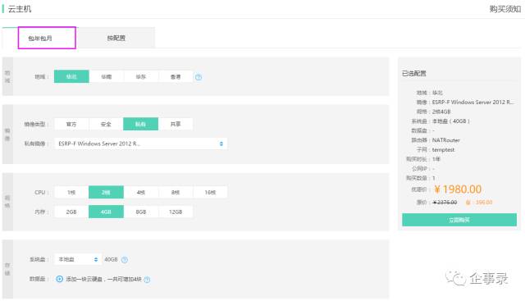Click the help icon after data disk hint
The height and width of the screenshot is (301, 525).
[x=147, y=279]
